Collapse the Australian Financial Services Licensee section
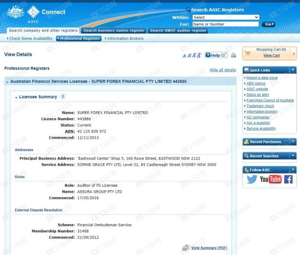Image resolution: width=300 pixels, height=255 pixels. [7, 82]
